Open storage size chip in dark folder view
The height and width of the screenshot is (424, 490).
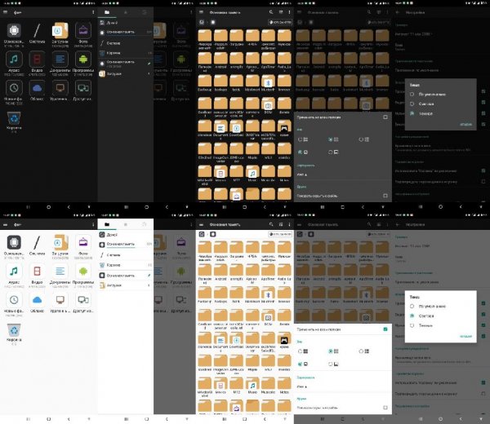(x=280, y=22)
